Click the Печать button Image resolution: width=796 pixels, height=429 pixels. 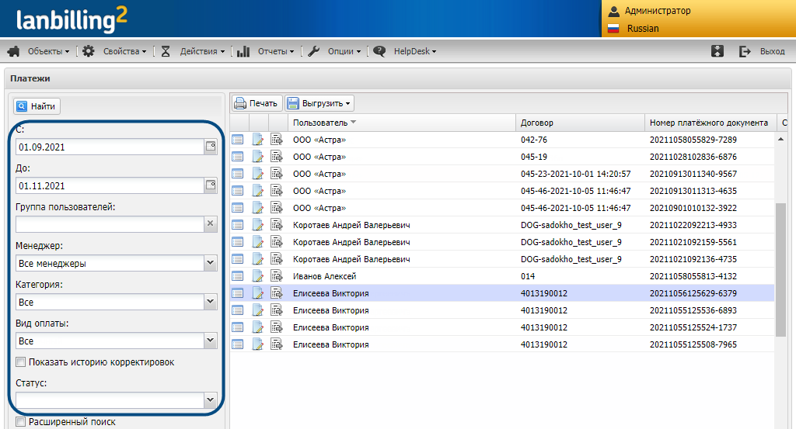[257, 103]
